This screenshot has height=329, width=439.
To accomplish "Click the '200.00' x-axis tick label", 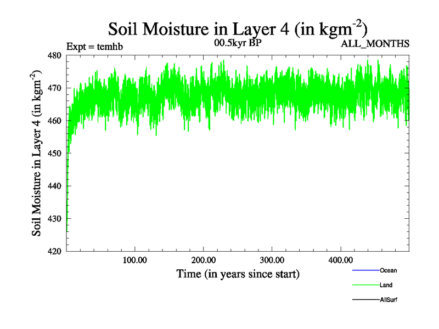I will [x=203, y=259].
